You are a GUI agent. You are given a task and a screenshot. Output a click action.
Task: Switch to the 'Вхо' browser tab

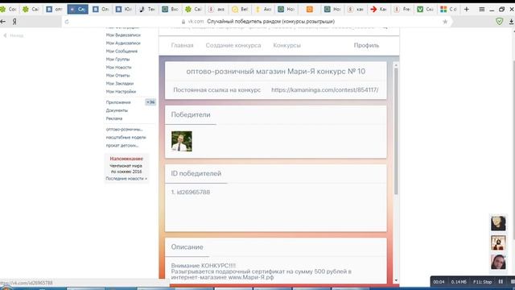point(170,9)
